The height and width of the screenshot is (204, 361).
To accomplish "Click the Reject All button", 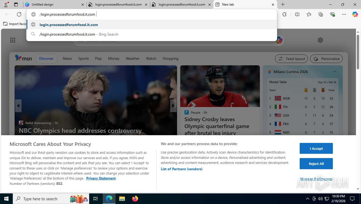I will tap(316, 164).
